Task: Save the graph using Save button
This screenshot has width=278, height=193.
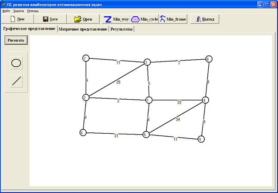Action: pyautogui.click(x=50, y=19)
